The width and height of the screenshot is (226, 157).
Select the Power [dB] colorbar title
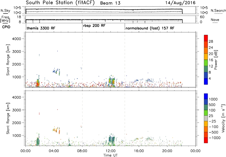(x=216, y=60)
